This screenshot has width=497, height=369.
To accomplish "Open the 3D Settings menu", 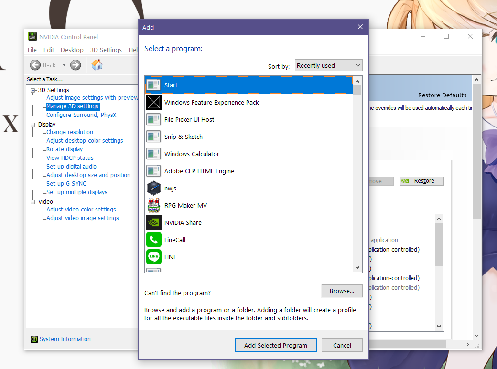I will coord(106,50).
